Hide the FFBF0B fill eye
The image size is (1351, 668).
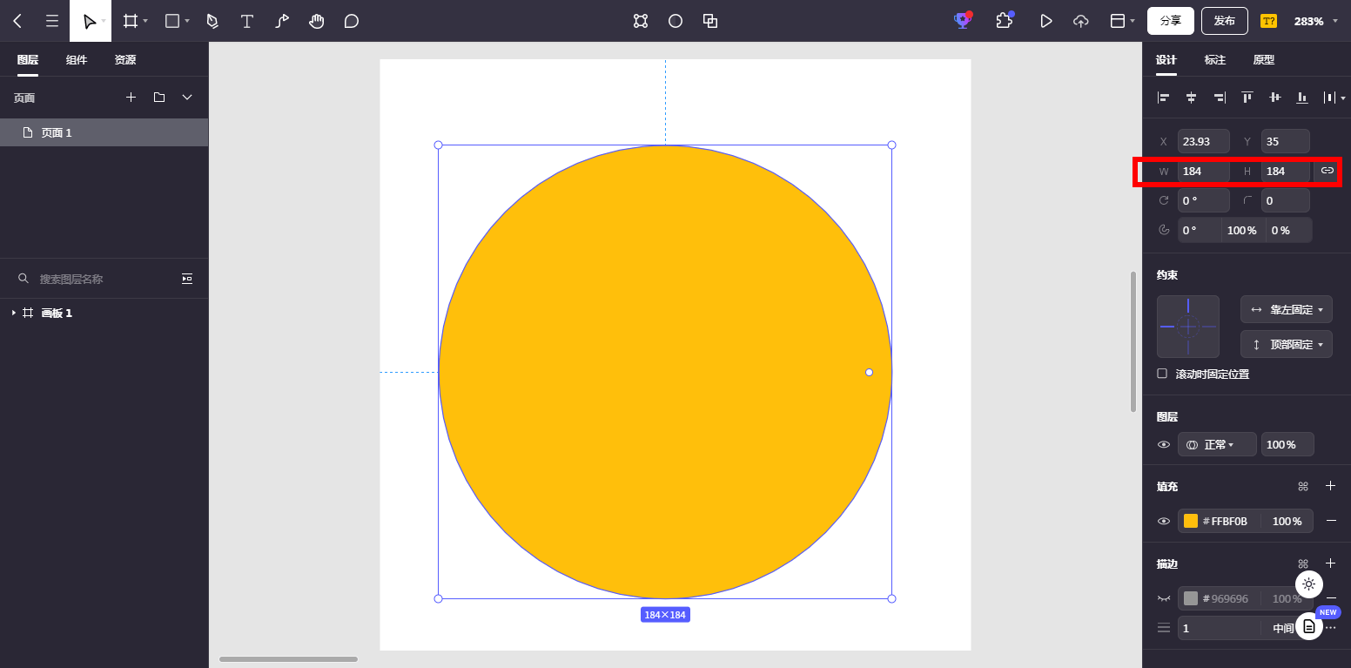coord(1164,522)
